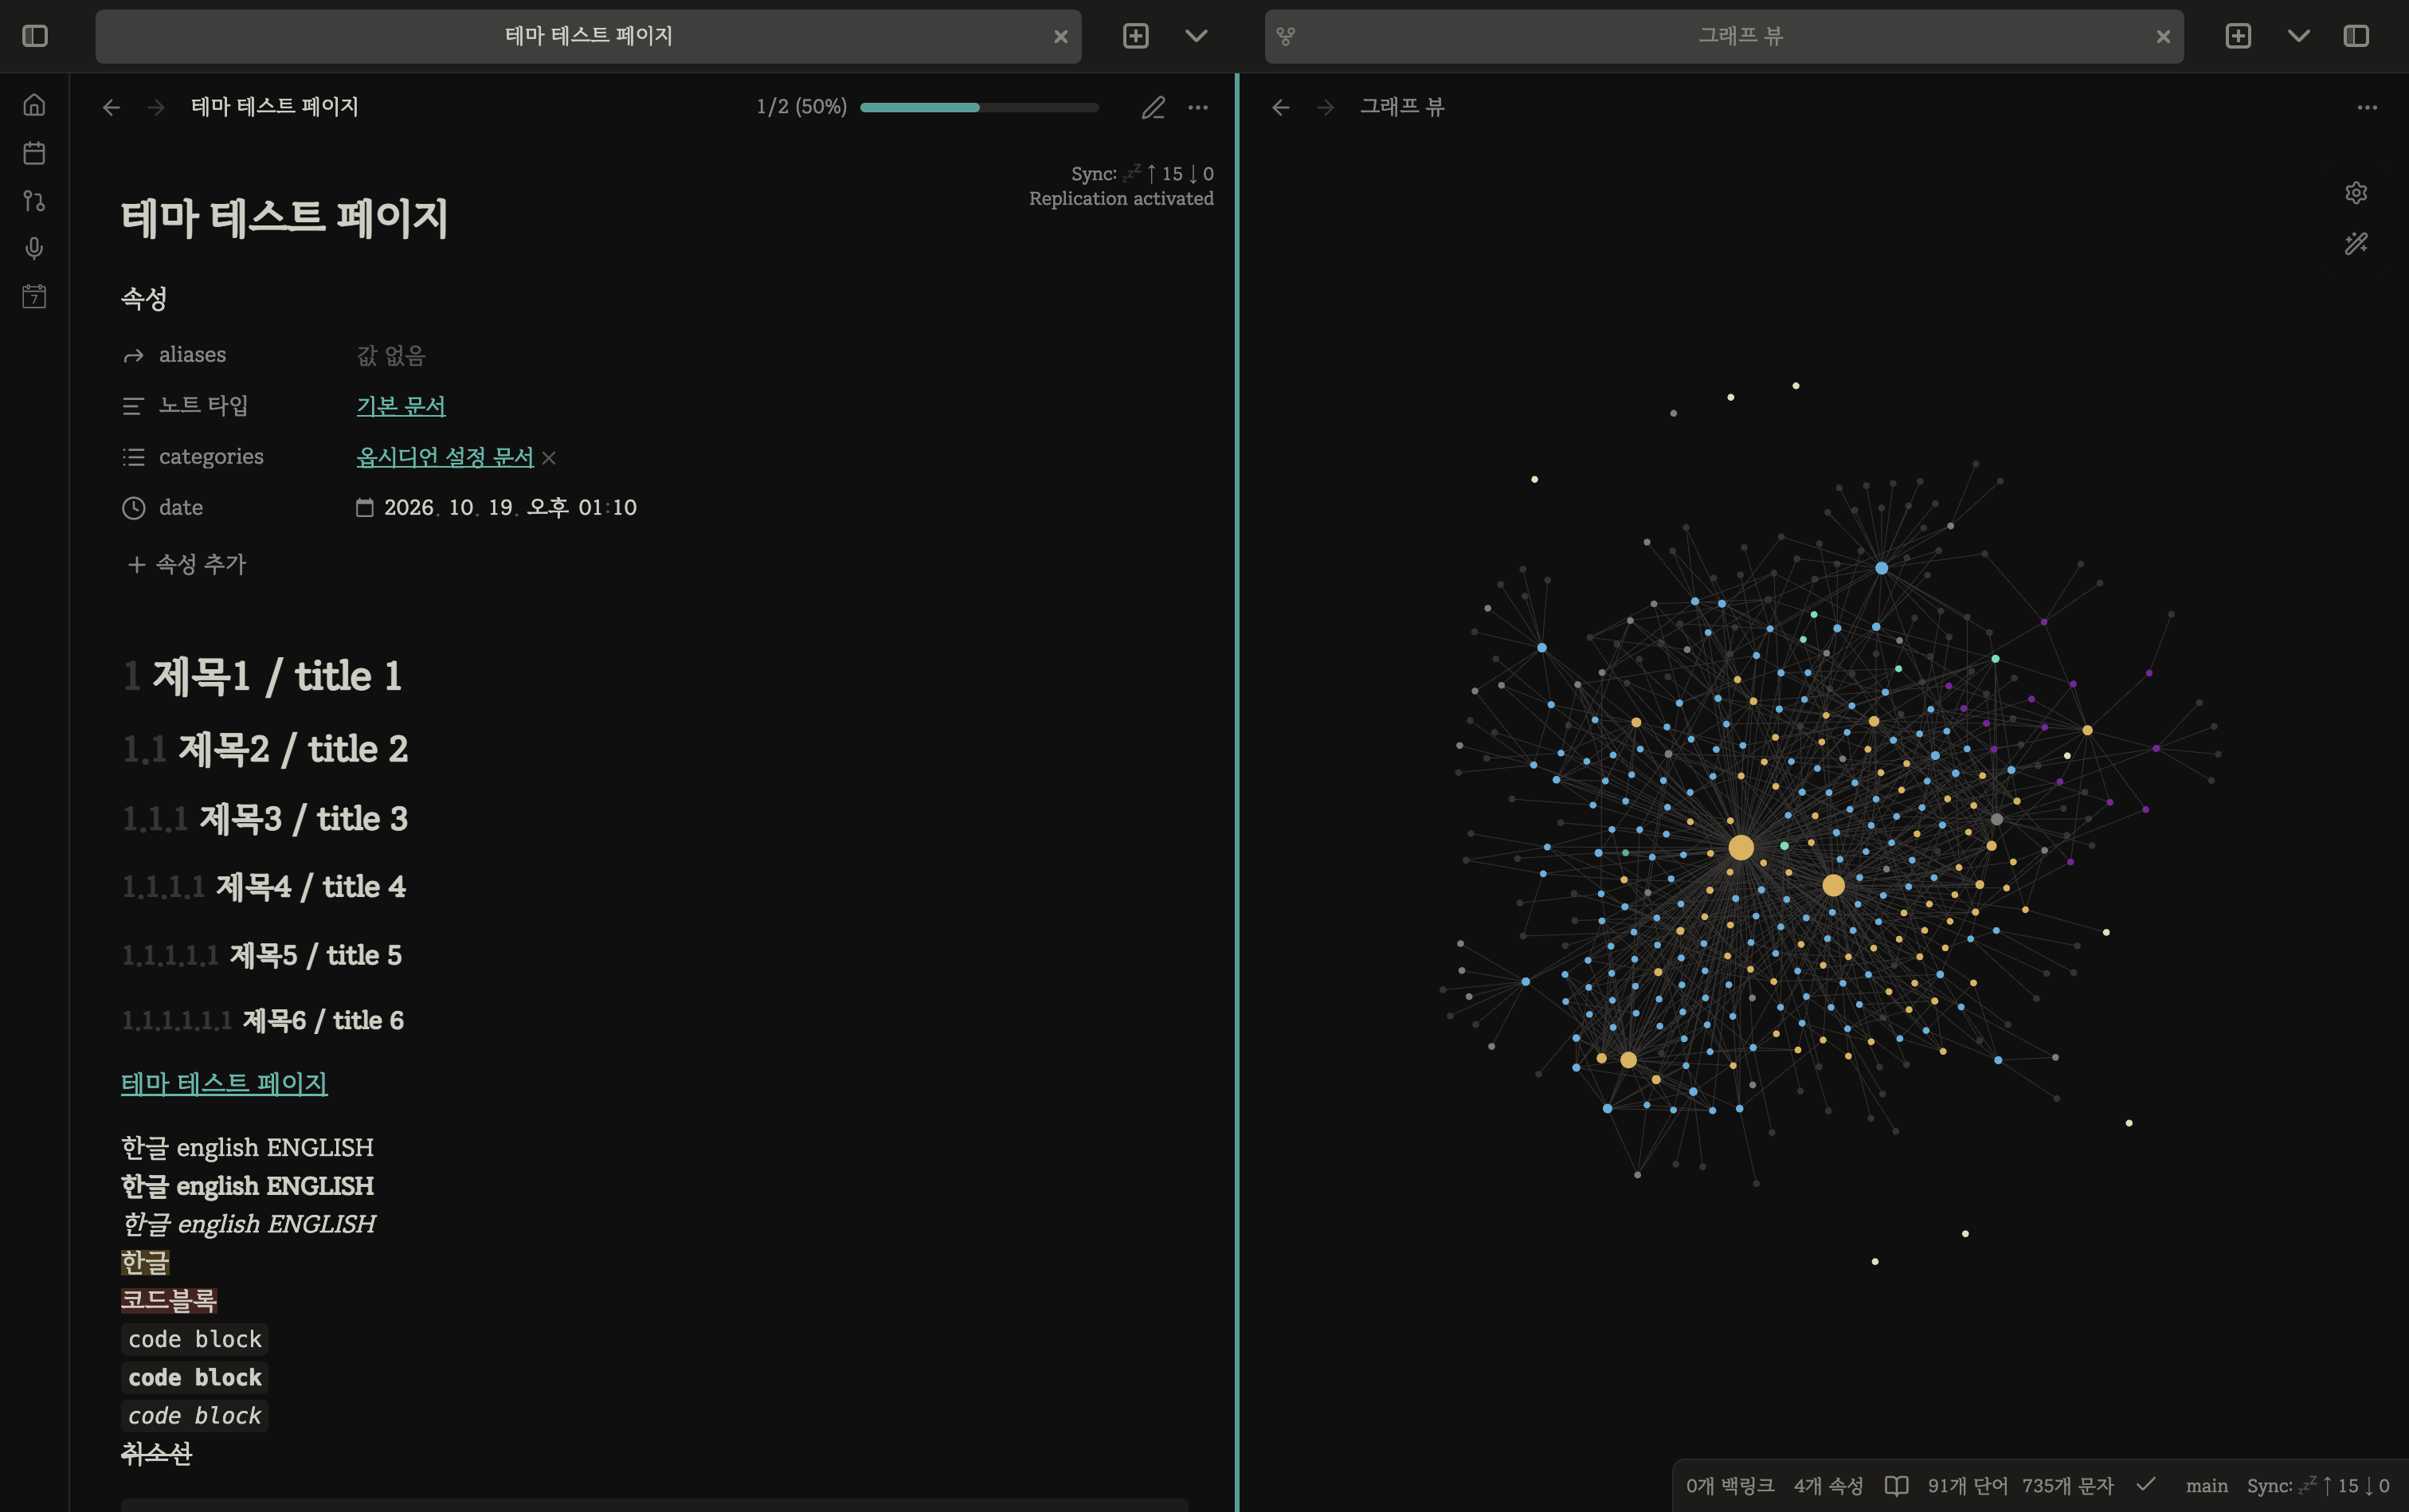
Task: Open the calendar icon showing 7
Action: click(34, 296)
